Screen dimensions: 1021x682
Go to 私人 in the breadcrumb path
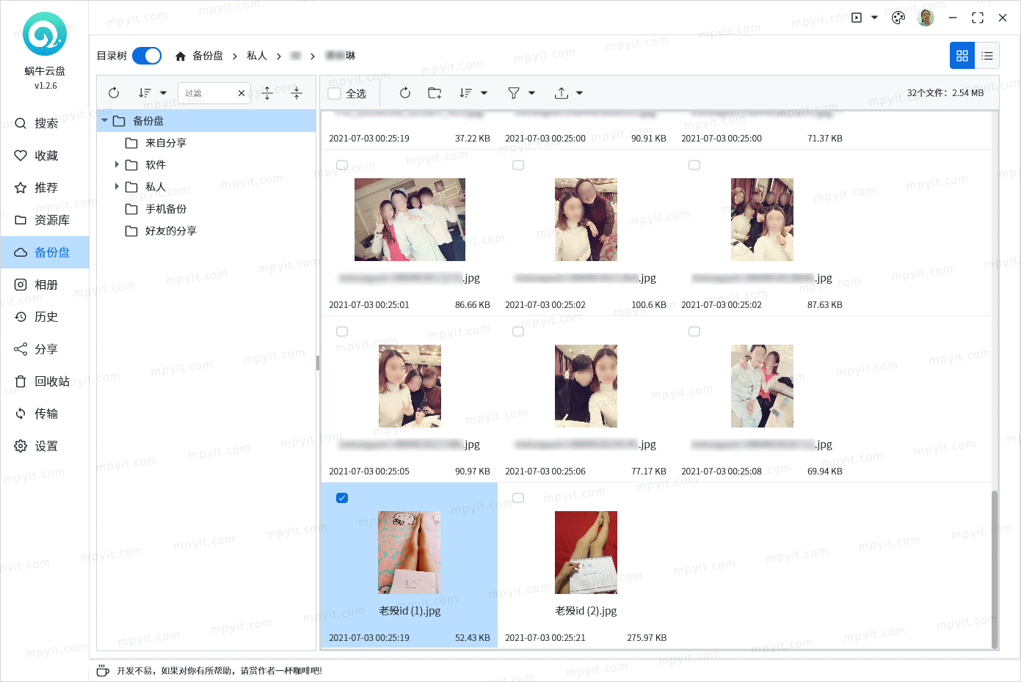coord(257,56)
